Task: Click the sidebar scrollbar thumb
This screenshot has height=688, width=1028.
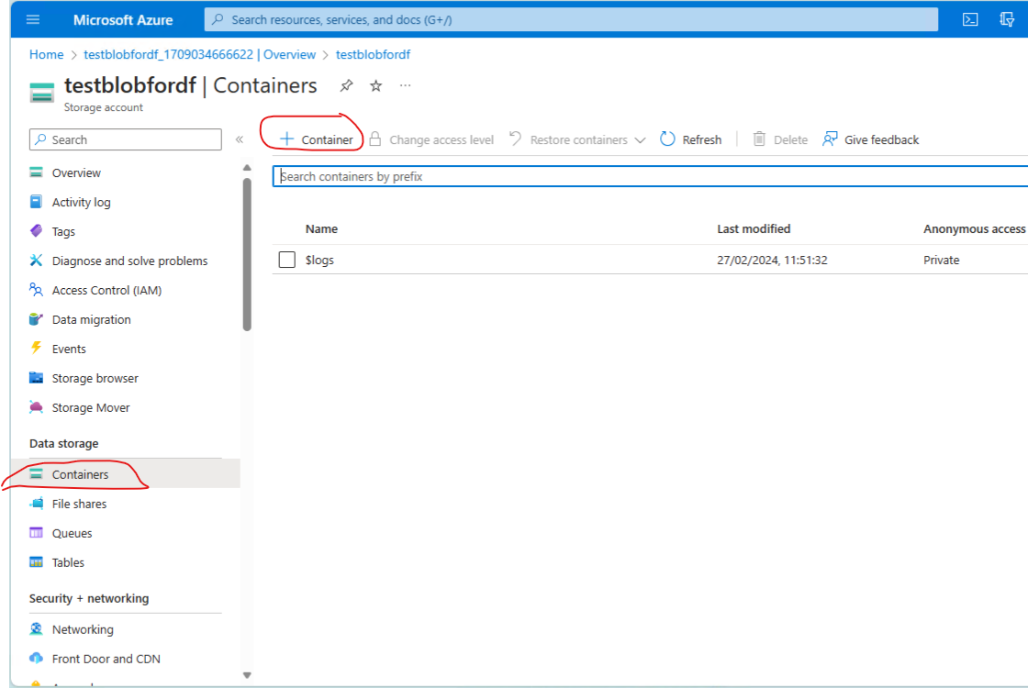Action: (247, 254)
